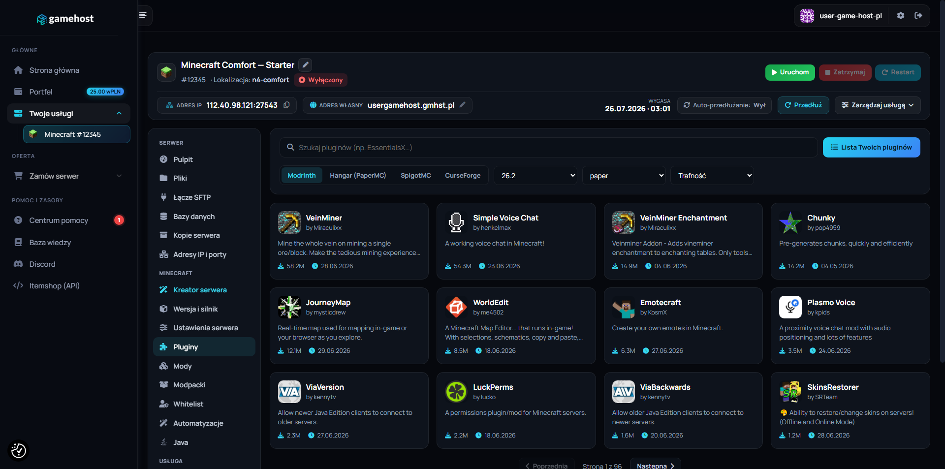945x469 pixels.
Task: Switch to SpigotMC tab
Action: pos(416,176)
